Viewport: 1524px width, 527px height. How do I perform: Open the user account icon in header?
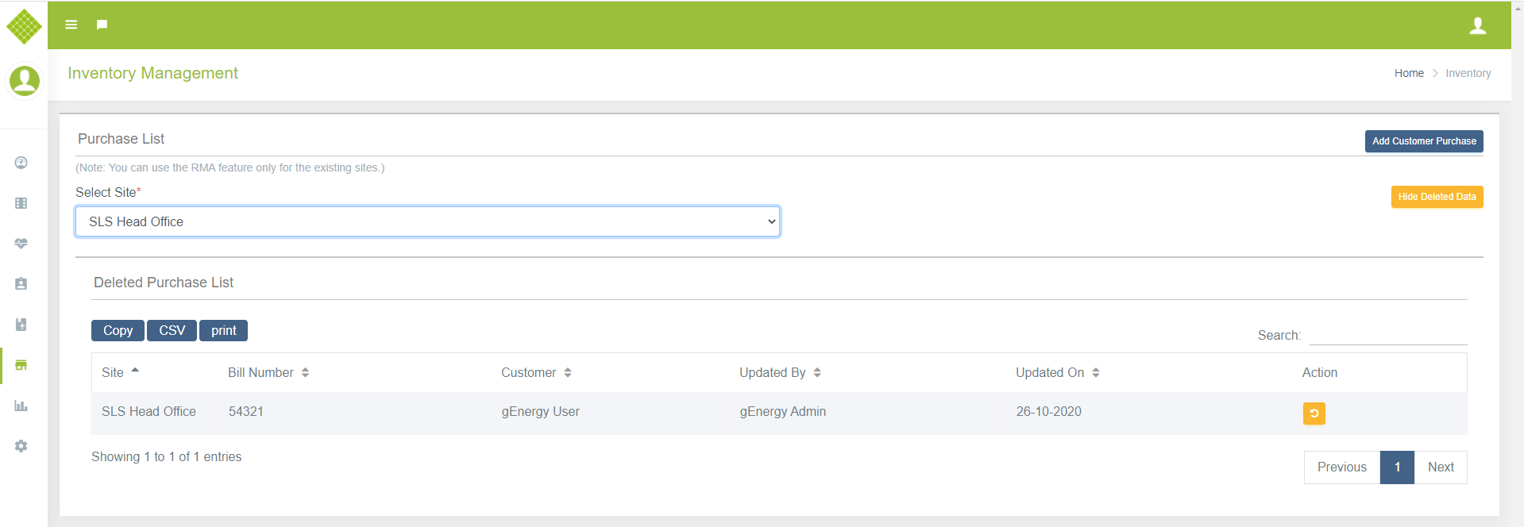click(1477, 25)
